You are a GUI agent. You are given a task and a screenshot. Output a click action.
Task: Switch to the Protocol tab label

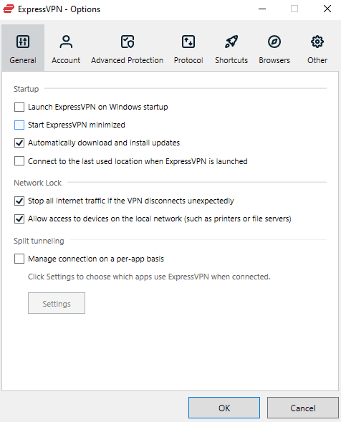coord(188,60)
